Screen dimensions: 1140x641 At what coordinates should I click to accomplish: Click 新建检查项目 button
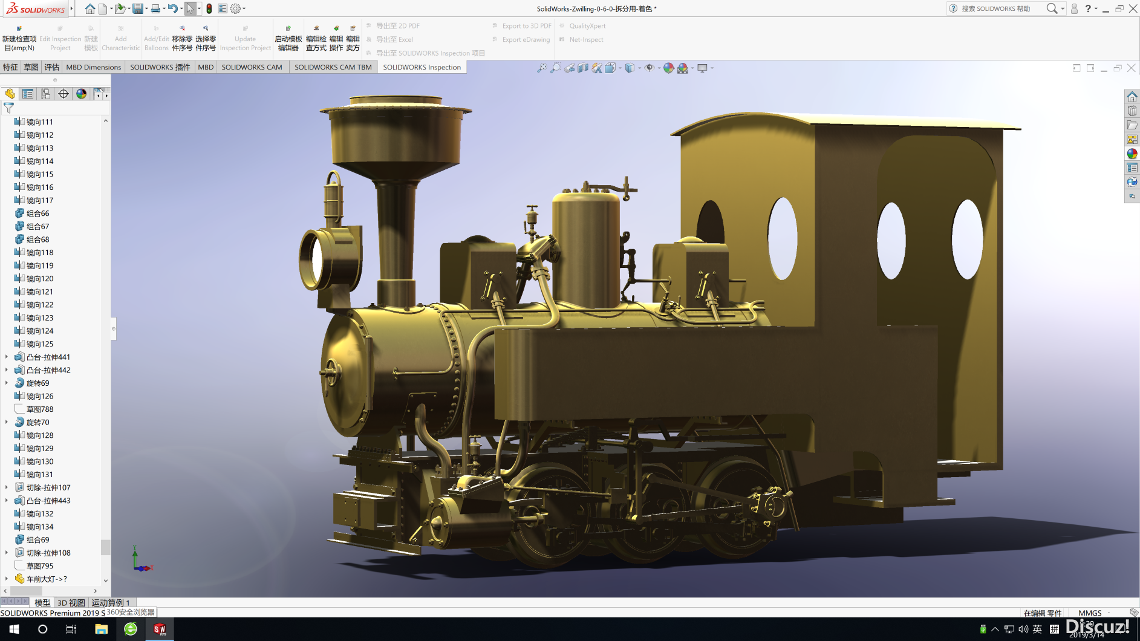(x=19, y=38)
